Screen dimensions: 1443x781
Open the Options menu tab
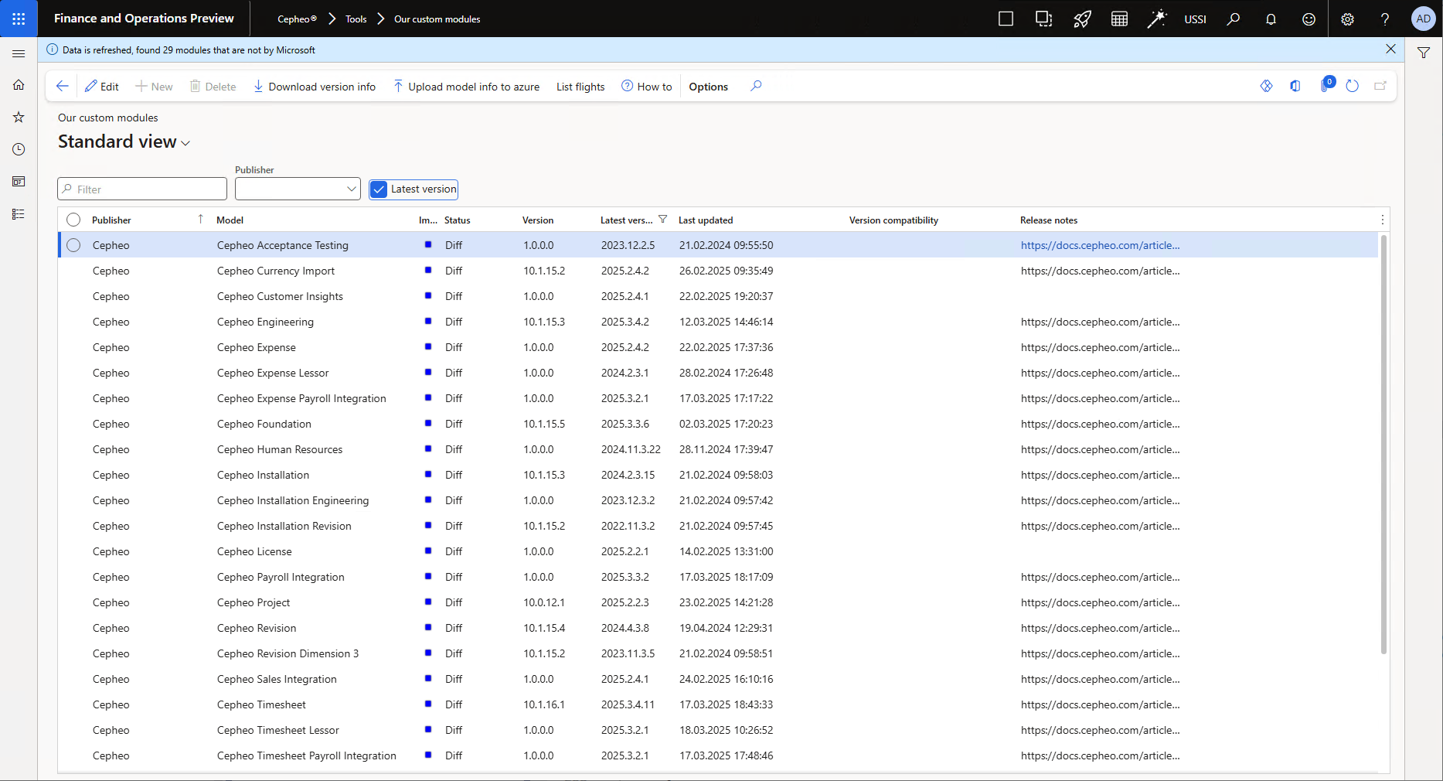(x=708, y=87)
